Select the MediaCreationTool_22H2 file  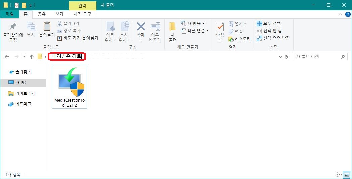70,86
